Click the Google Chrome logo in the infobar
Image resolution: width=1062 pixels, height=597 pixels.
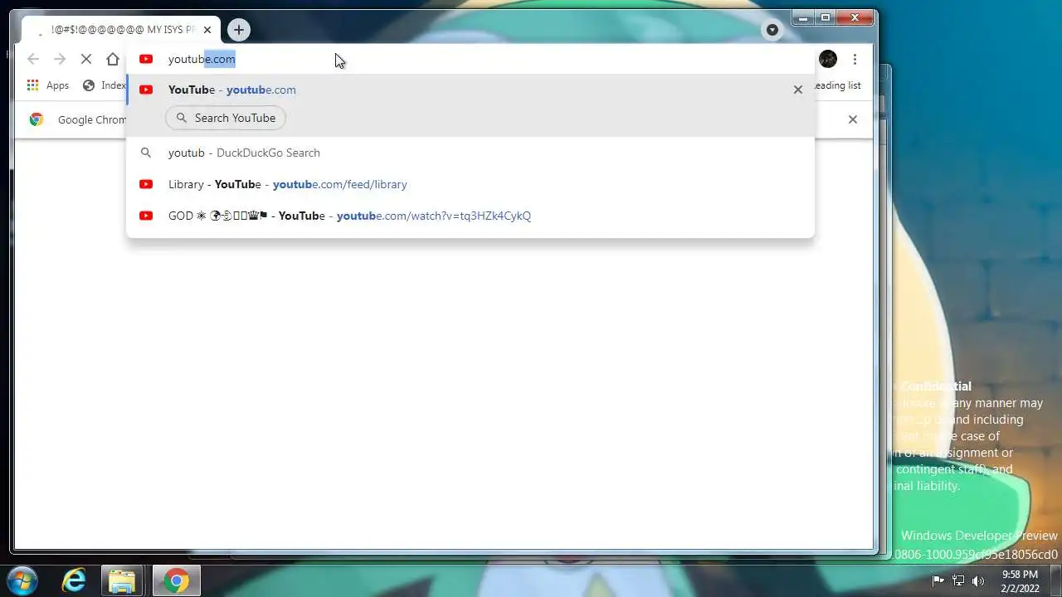pos(37,119)
